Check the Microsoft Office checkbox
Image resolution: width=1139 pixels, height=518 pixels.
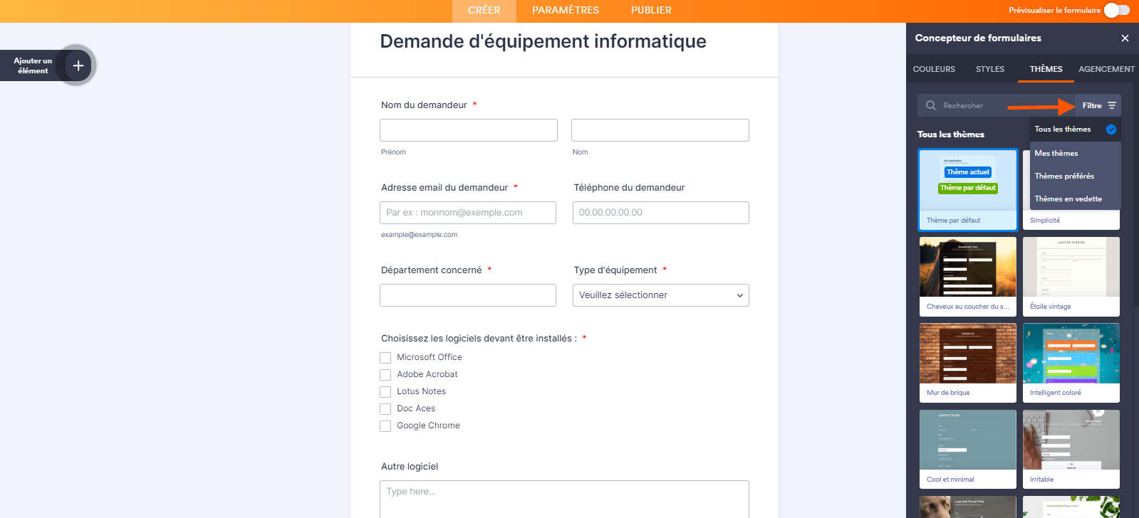tap(385, 358)
